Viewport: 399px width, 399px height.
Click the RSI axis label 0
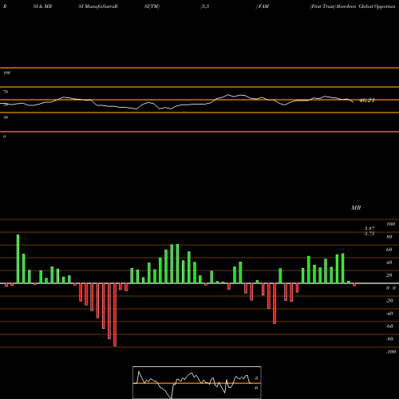[x=4, y=136]
